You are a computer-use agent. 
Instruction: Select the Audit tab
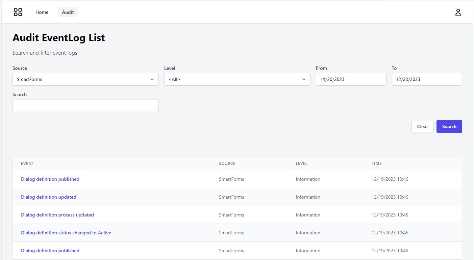(x=68, y=12)
